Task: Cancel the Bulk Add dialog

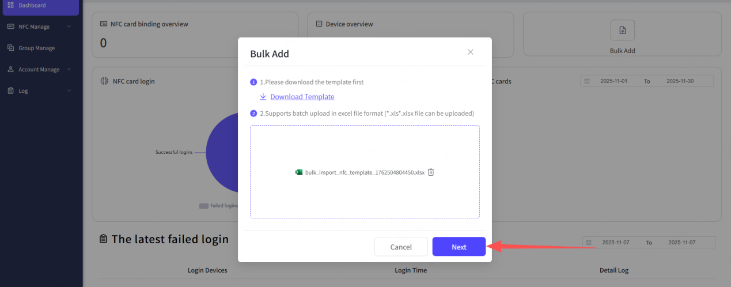Action: (x=401, y=247)
